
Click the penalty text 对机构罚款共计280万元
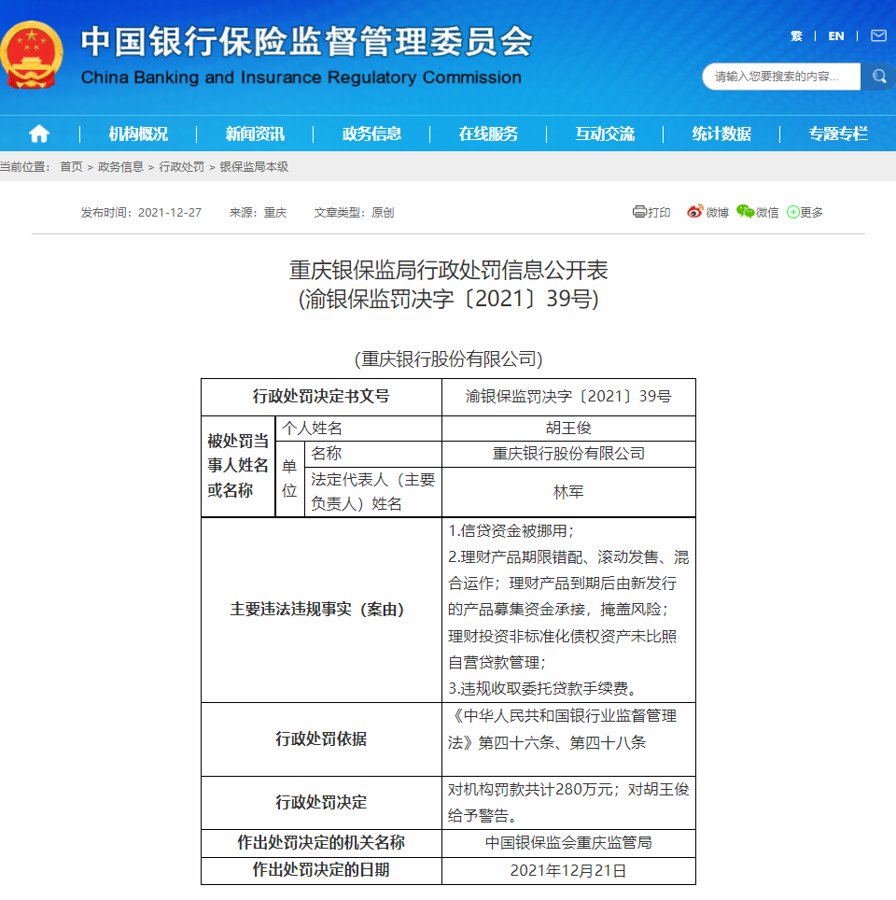coord(530,789)
